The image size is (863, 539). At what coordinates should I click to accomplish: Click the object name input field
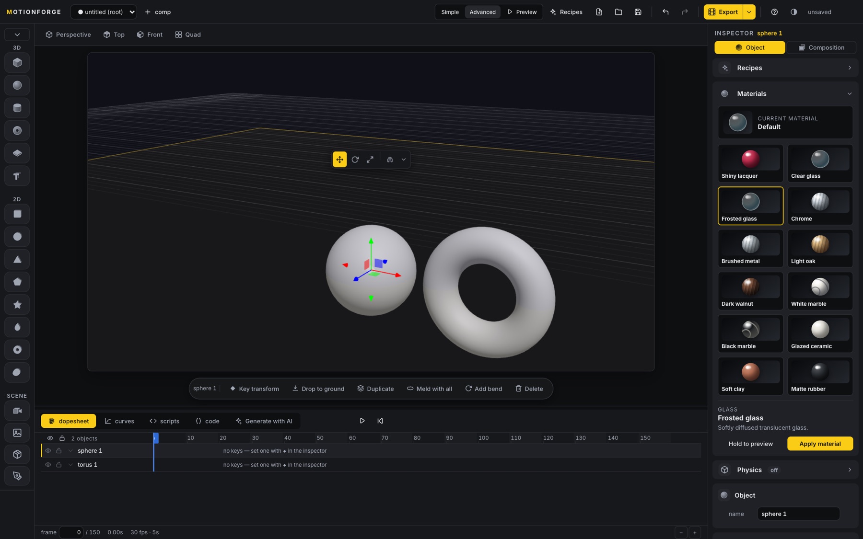point(798,514)
